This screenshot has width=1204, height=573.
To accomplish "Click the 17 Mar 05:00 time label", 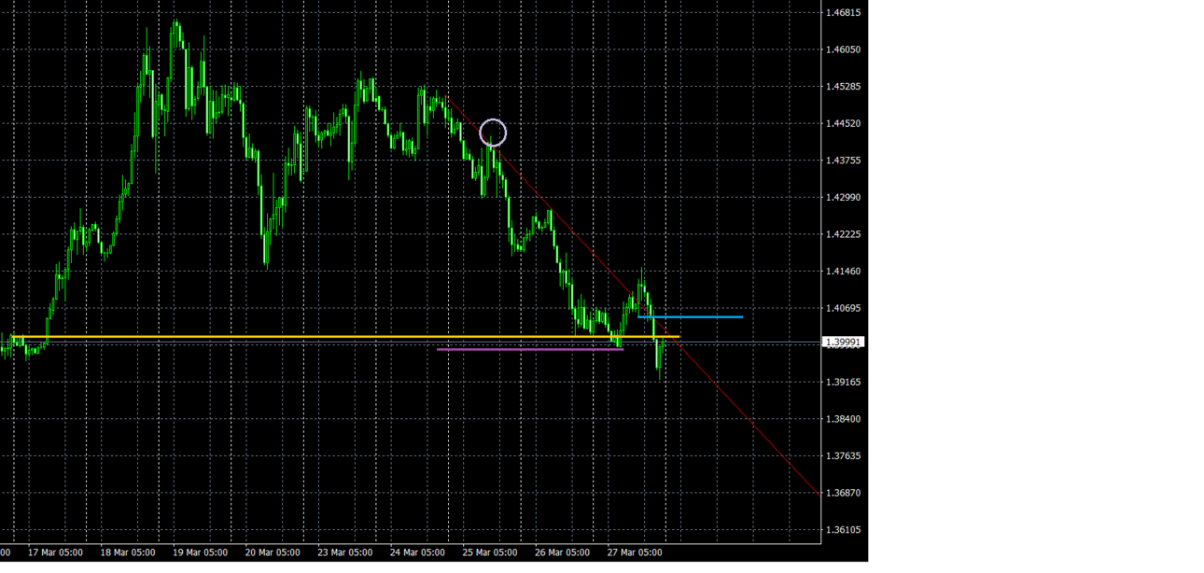I will [x=55, y=552].
